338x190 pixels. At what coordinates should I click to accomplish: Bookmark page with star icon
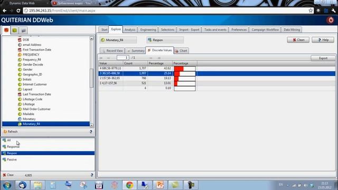pos(311,11)
